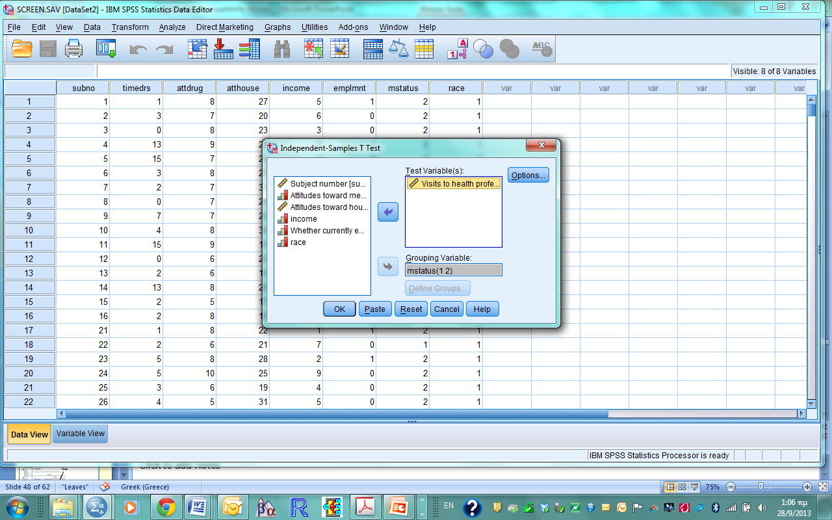
Task: Click the mstatus(1 2) grouping variable field
Action: click(454, 270)
